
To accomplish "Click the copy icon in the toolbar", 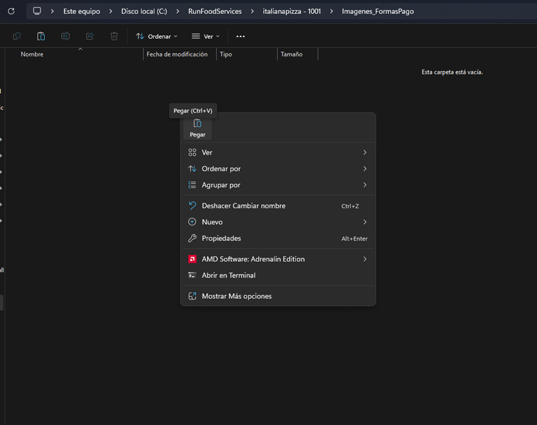I will 16,36.
